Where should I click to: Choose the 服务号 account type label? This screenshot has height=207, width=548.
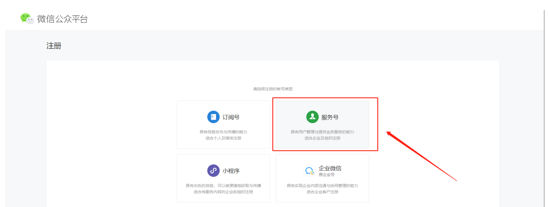pyautogui.click(x=330, y=117)
